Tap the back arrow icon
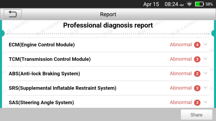Image resolution: width=216 pixels, height=121 pixels. click(13, 14)
